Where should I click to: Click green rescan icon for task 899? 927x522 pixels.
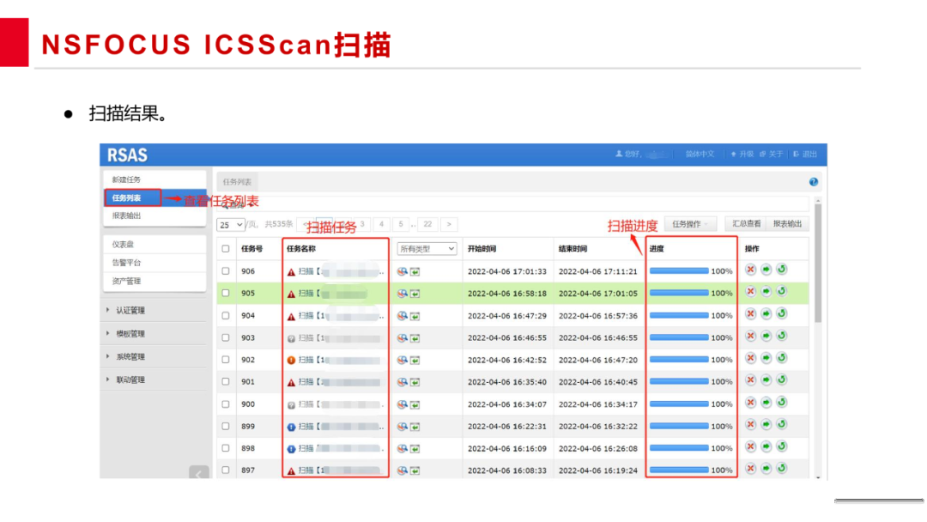[x=782, y=424]
